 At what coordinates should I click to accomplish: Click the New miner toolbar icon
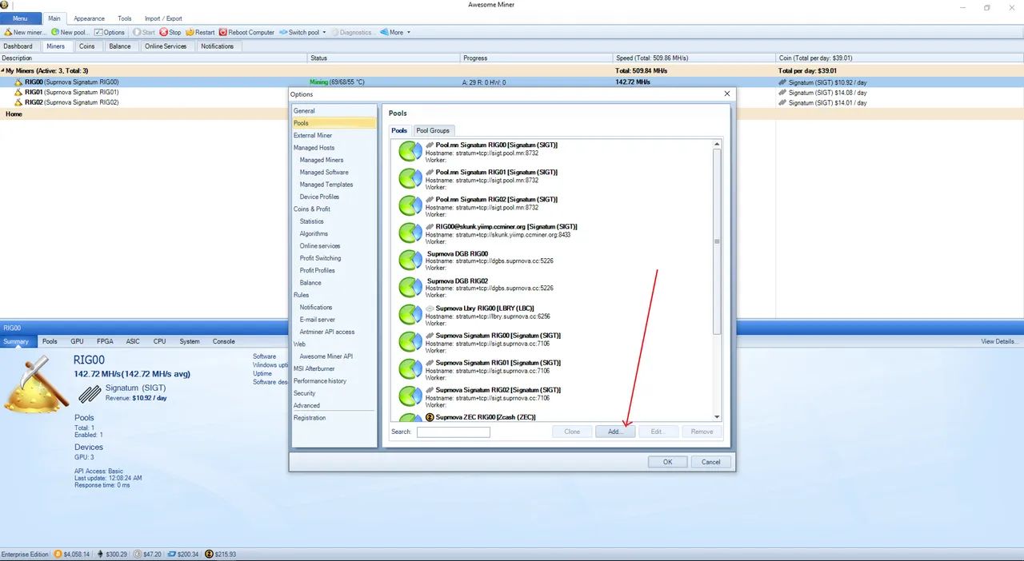pos(8,32)
